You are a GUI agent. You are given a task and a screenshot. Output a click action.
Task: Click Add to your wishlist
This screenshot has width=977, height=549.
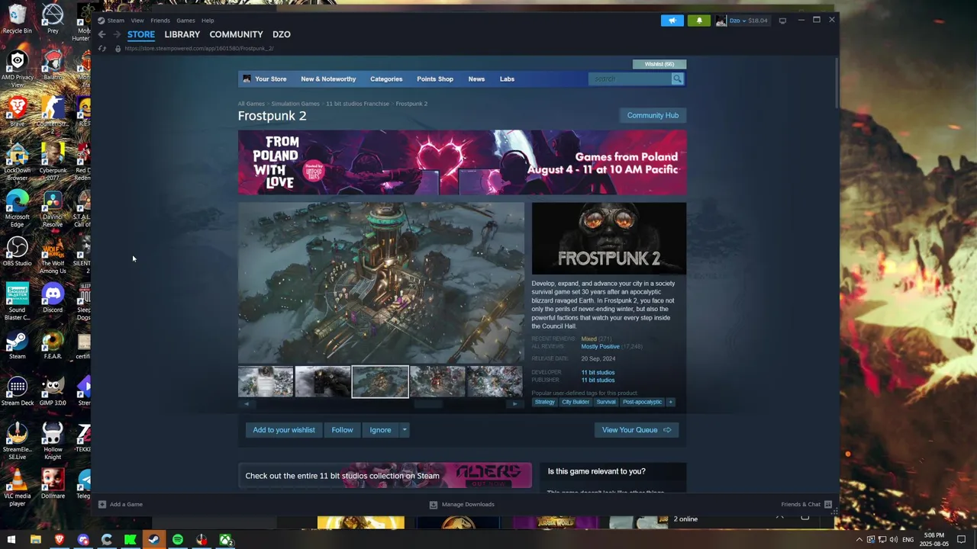[x=284, y=430]
